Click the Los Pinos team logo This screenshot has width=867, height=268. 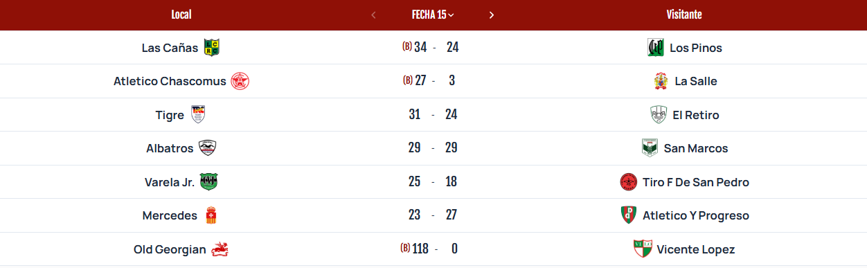point(656,48)
